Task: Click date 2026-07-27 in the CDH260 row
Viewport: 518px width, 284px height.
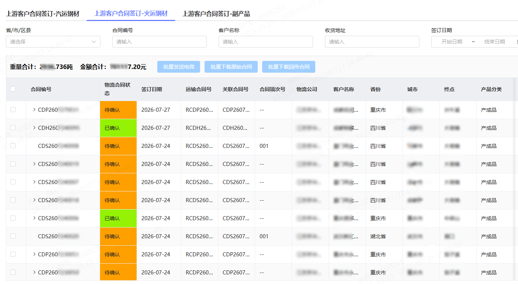Action: (x=156, y=128)
